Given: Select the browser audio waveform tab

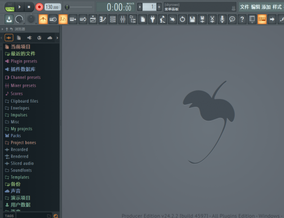Looking at the screenshot, I should click(x=9, y=38).
